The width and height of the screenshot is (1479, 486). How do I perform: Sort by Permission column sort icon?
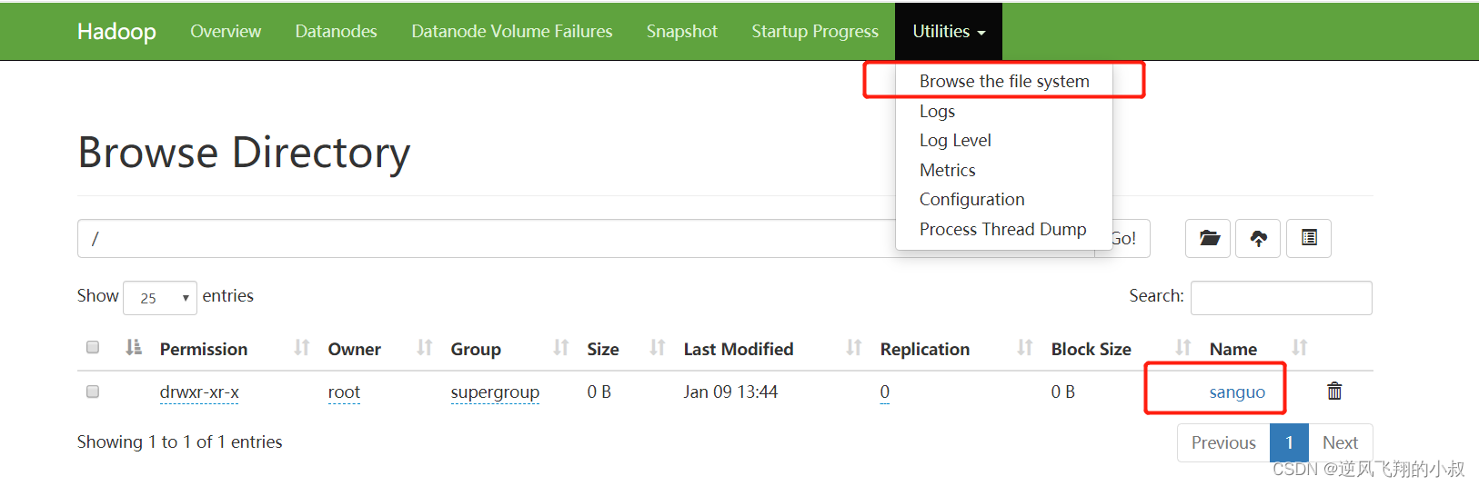tap(134, 347)
